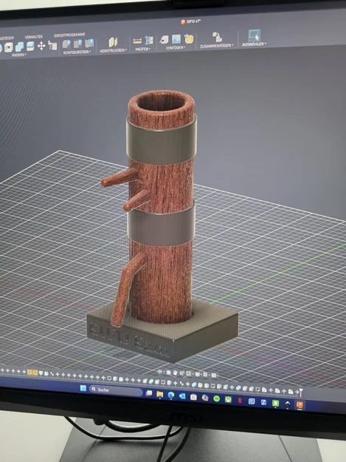Click the orange Fusion taskbar icon
This screenshot has width=346, height=462.
pyautogui.click(x=300, y=405)
